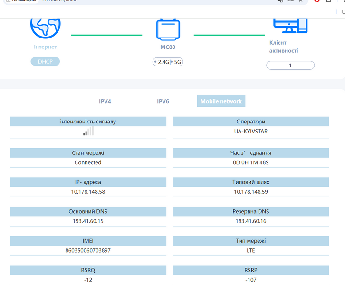345x285 pixels.
Task: Open the client devices computer icon
Action: click(290, 26)
